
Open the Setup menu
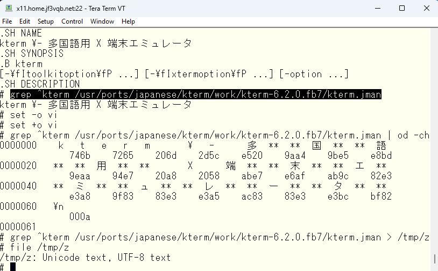pyautogui.click(x=46, y=21)
